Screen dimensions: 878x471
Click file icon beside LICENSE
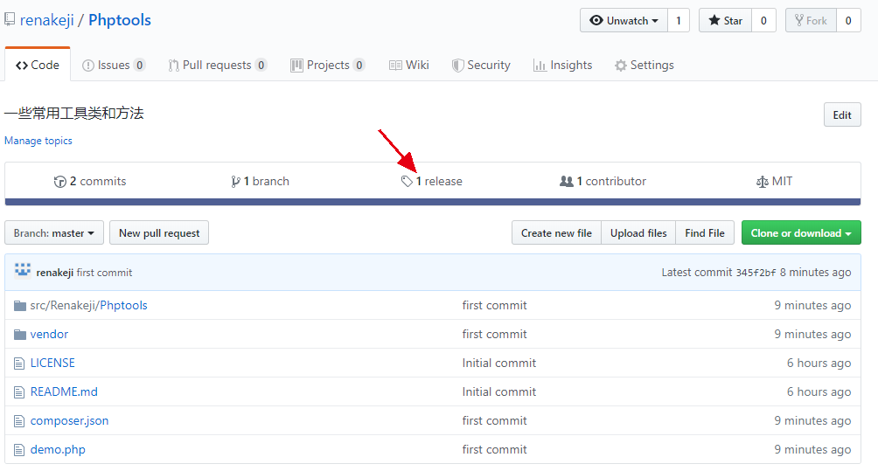click(x=19, y=364)
